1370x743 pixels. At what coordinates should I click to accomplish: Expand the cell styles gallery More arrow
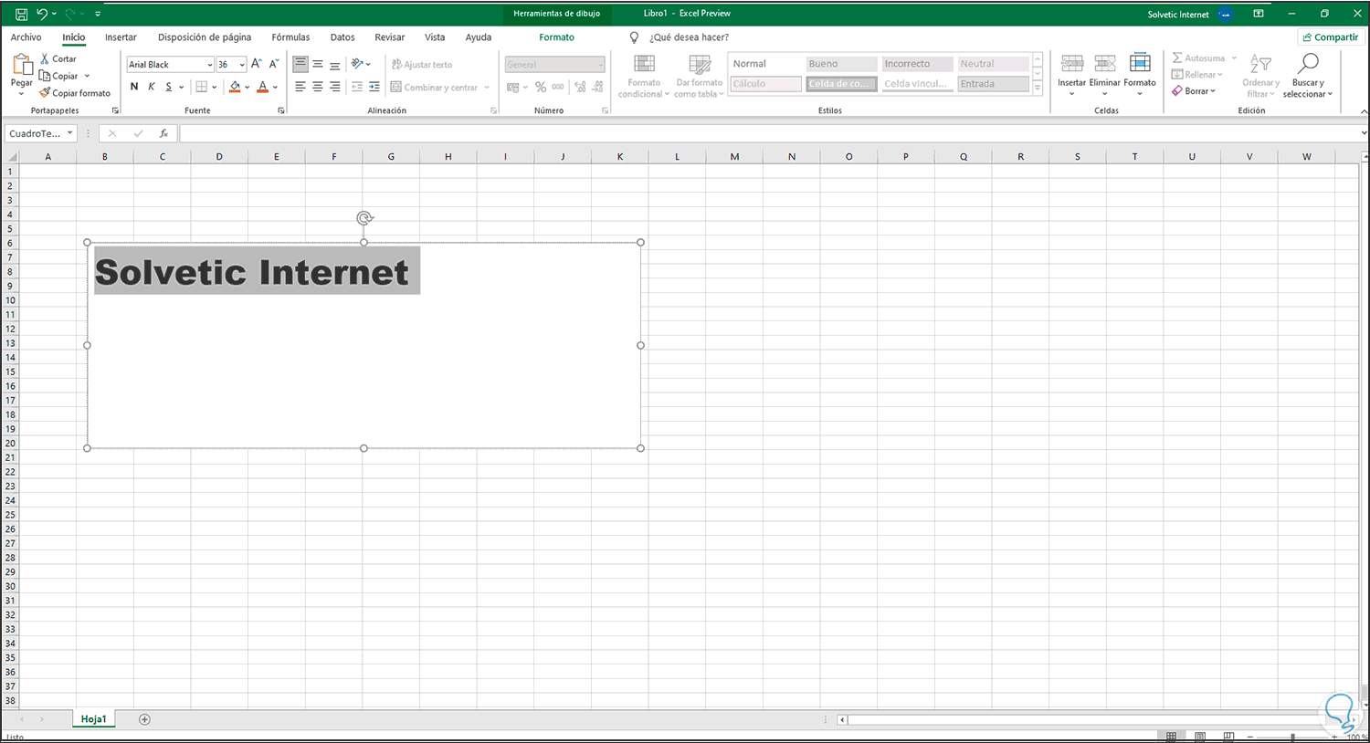[1038, 88]
